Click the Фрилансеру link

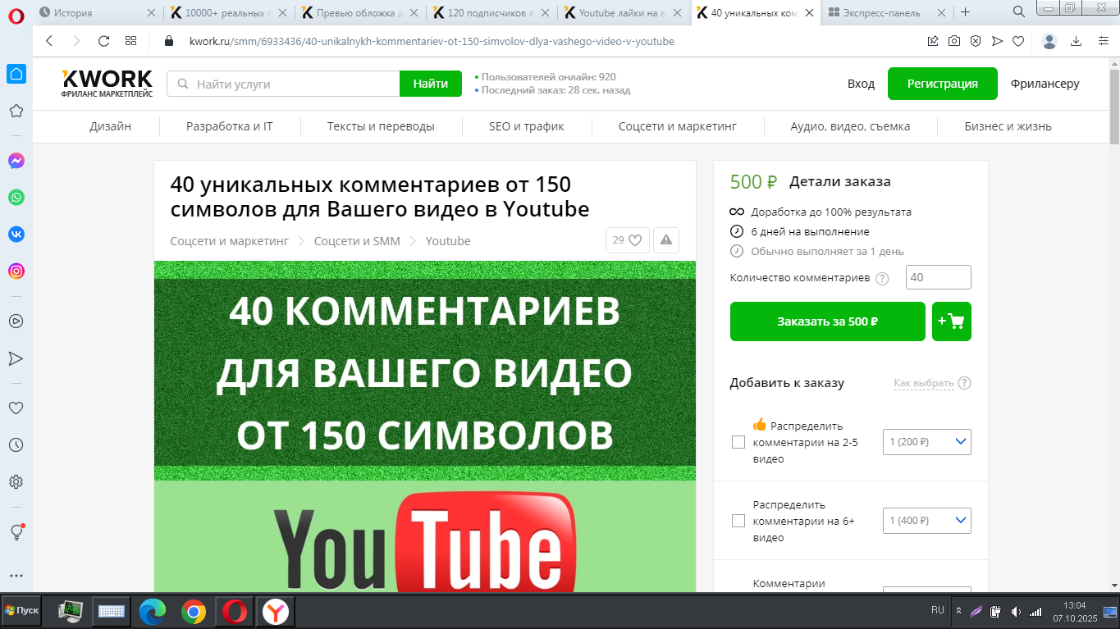1045,84
